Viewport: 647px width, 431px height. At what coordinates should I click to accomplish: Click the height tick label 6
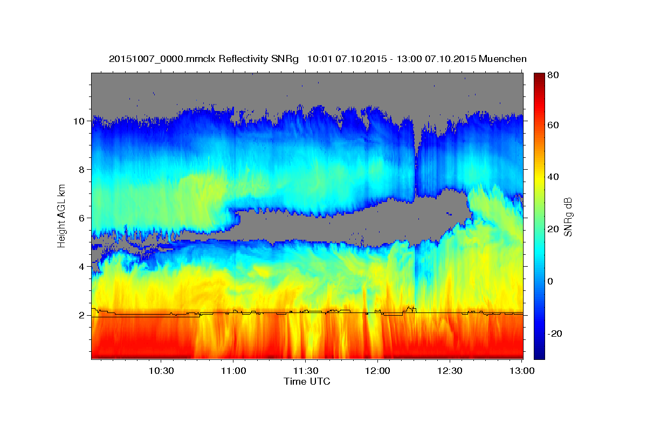coord(81,218)
